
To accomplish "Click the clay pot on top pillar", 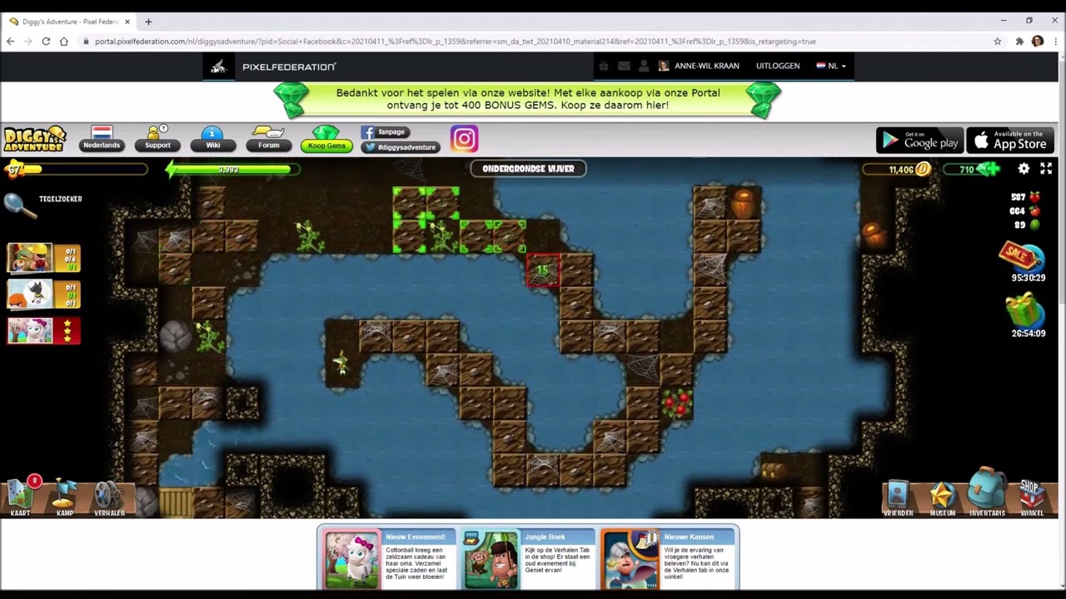I will (744, 204).
